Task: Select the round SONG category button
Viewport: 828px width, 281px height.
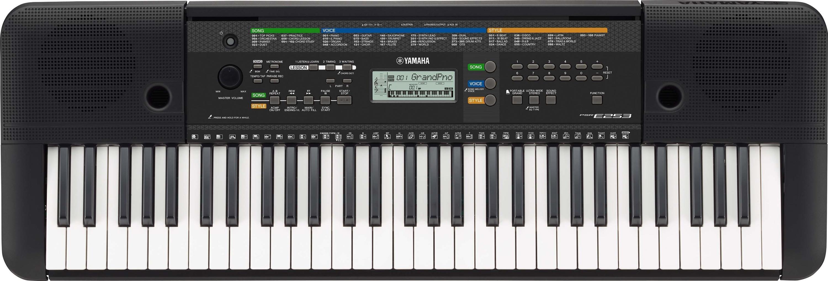Action: (490, 66)
